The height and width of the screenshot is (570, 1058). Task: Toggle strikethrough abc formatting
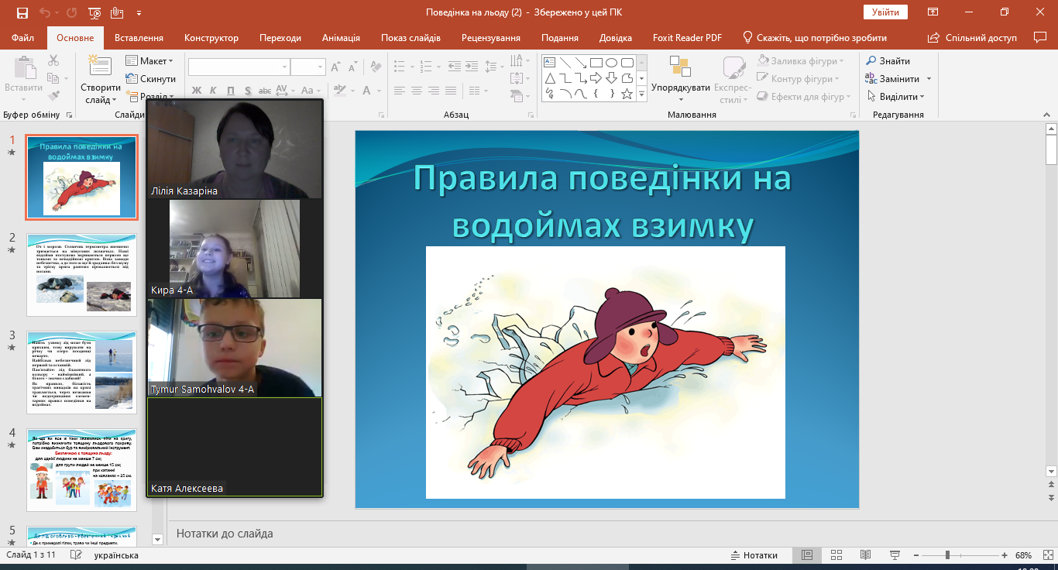264,91
